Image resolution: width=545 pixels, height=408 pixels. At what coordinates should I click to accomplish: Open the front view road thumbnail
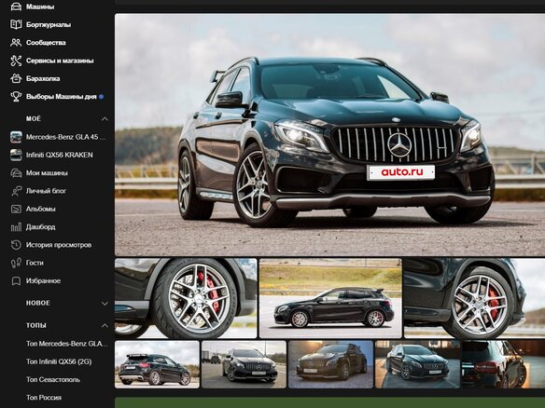[244, 364]
